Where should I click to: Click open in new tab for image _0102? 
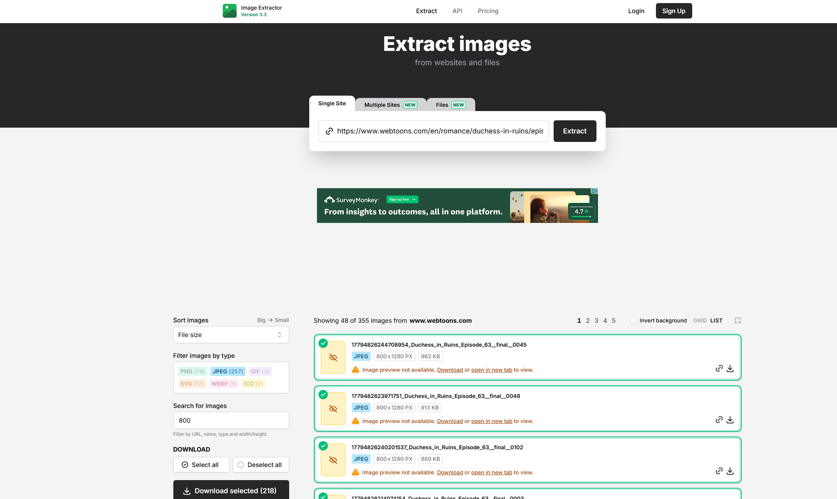tap(491, 472)
